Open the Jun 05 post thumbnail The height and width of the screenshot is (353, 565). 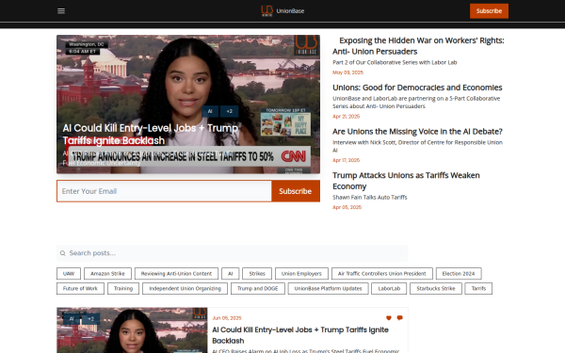point(132,330)
